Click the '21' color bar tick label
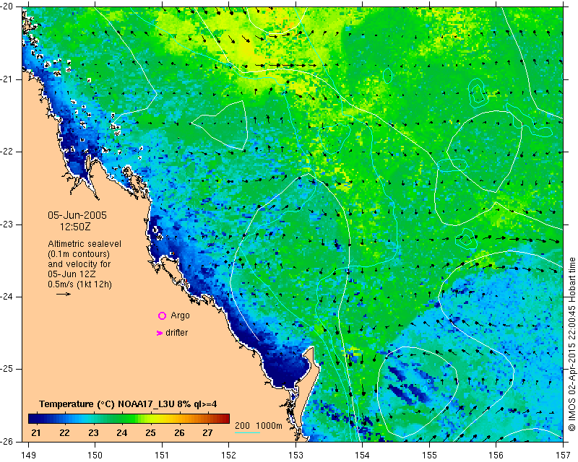This screenshot has width=578, height=462. [35, 432]
